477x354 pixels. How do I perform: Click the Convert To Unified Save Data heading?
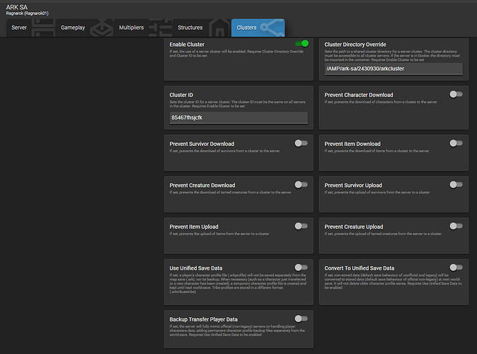click(360, 268)
